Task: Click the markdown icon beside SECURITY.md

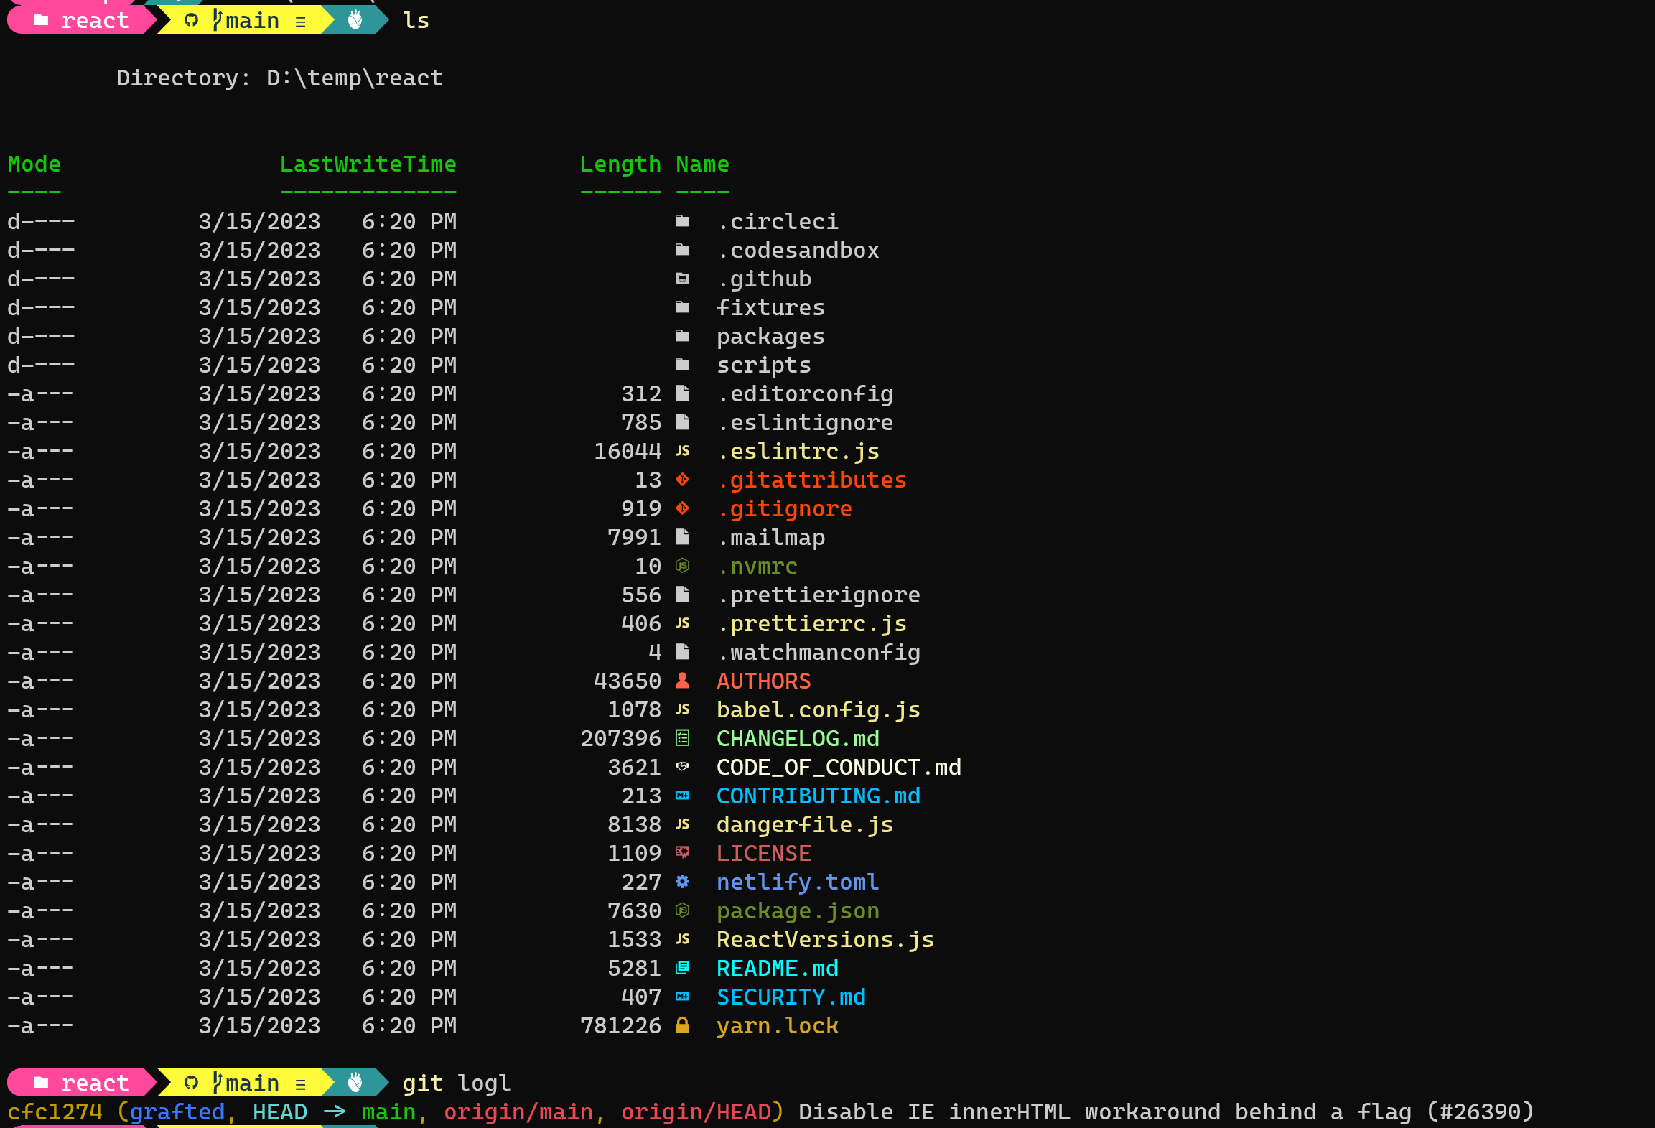Action: pos(682,997)
